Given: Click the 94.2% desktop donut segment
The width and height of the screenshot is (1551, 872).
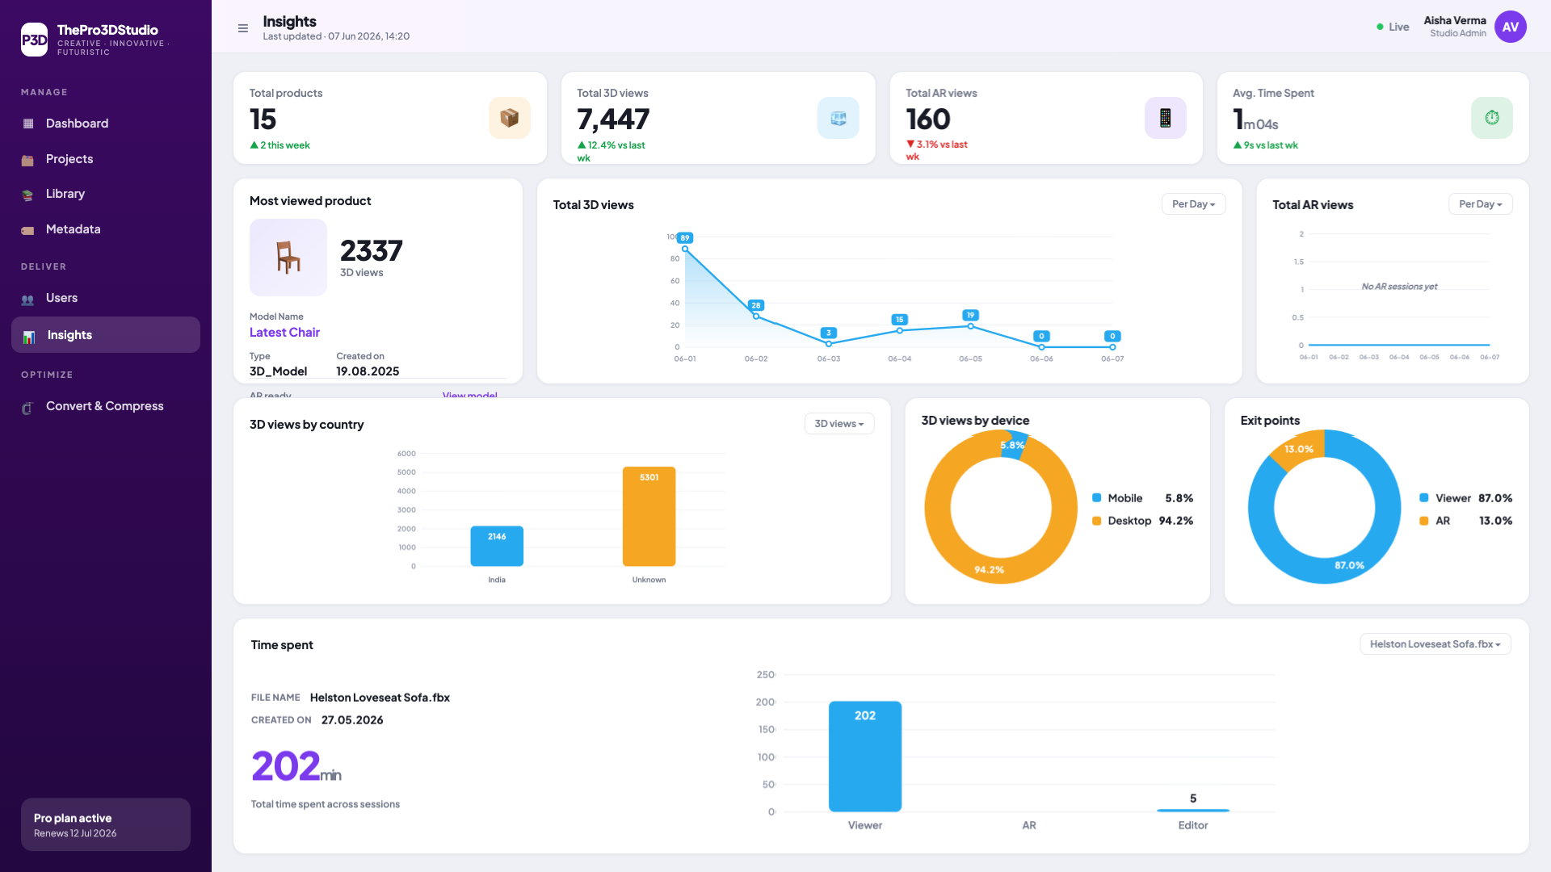Looking at the screenshot, I should click(x=990, y=570).
